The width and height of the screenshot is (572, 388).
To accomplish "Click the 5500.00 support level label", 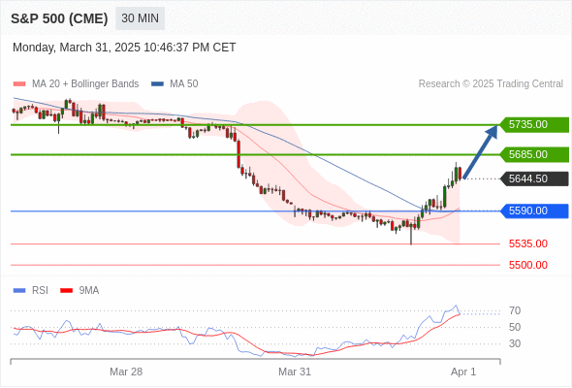I will [x=528, y=265].
